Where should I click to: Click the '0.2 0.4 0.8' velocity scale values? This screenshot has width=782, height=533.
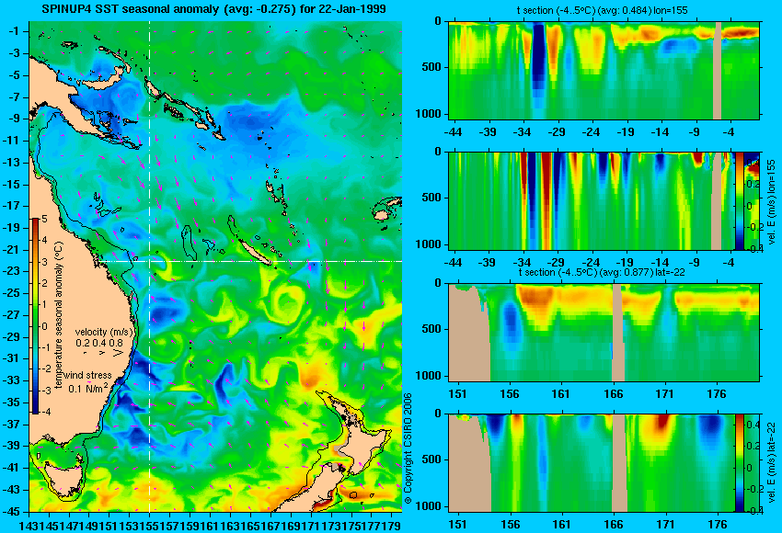99,343
